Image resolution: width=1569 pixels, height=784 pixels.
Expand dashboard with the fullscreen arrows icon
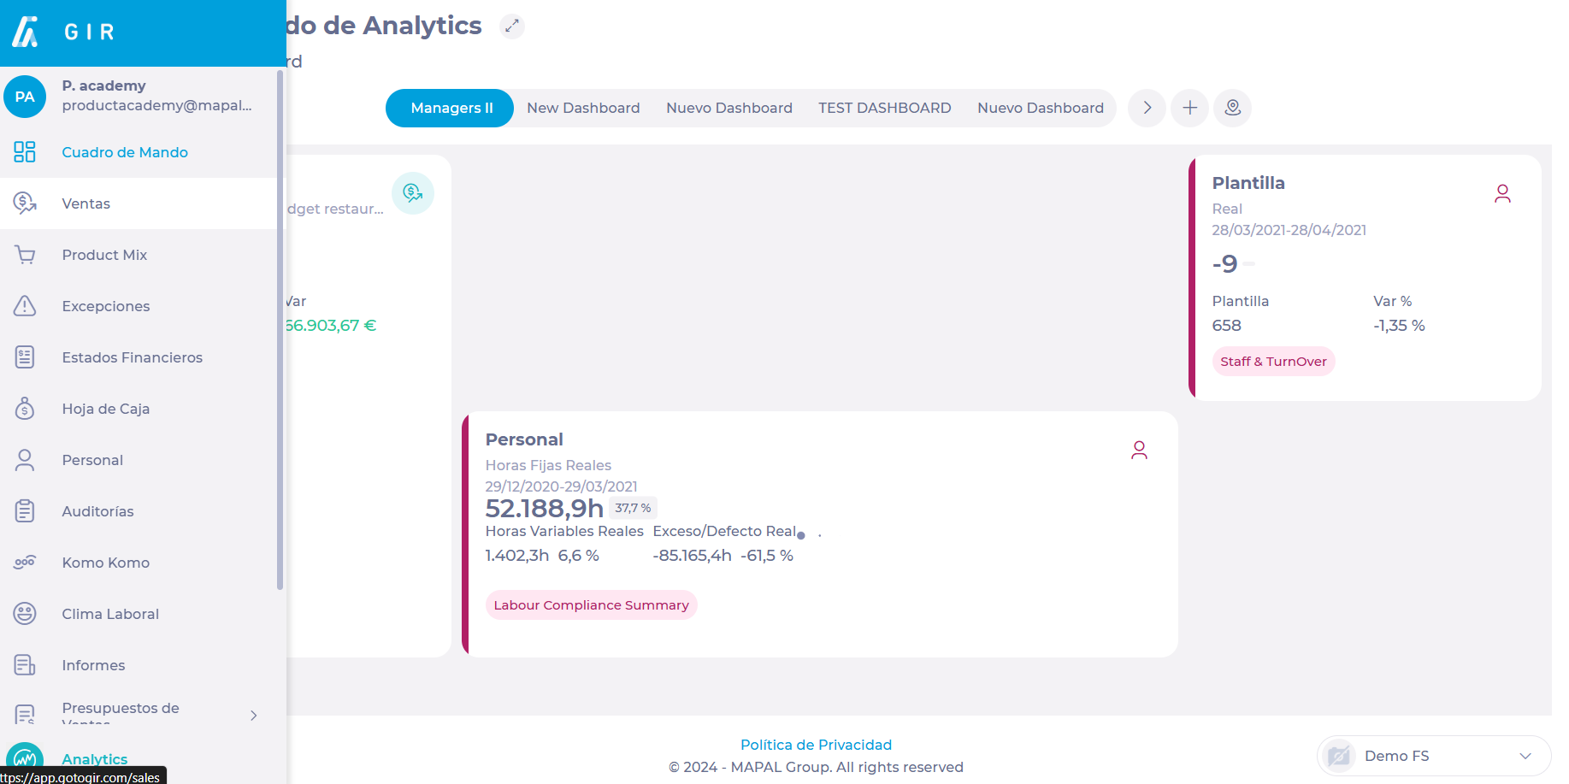tap(511, 27)
